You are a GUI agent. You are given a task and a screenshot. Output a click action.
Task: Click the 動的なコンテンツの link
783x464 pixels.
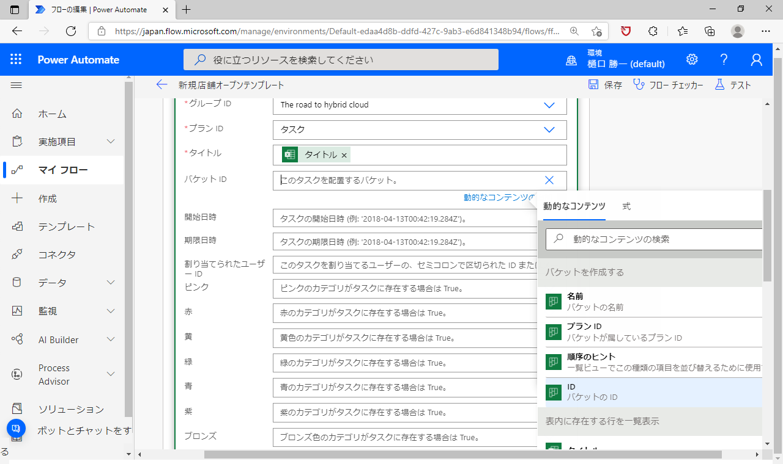coord(499,197)
